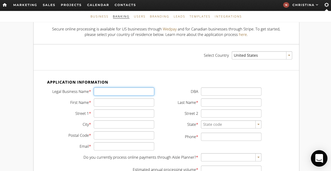This screenshot has height=171, width=331.
Task: Open Contacts in the top bar
Action: (125, 5)
